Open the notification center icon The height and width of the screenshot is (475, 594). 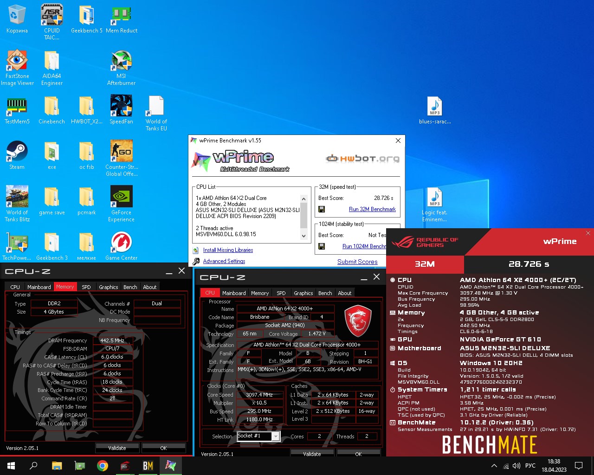coord(579,466)
